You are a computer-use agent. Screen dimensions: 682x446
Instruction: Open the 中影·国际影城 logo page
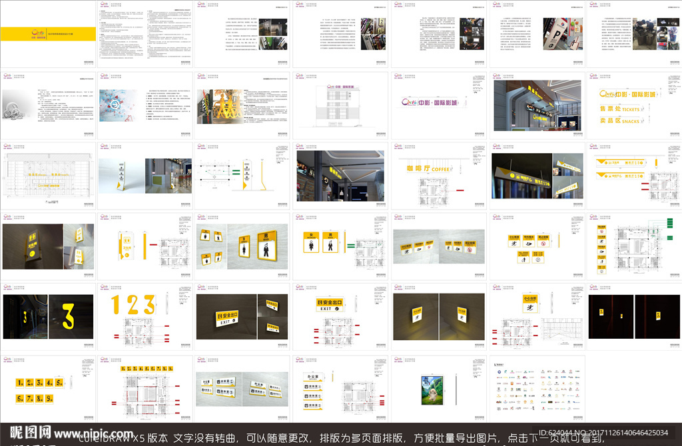[438, 105]
